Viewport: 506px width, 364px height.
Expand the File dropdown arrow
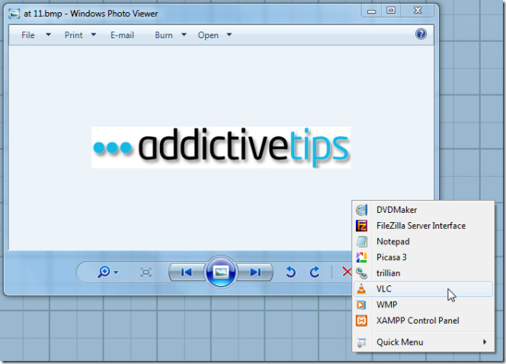click(x=48, y=34)
